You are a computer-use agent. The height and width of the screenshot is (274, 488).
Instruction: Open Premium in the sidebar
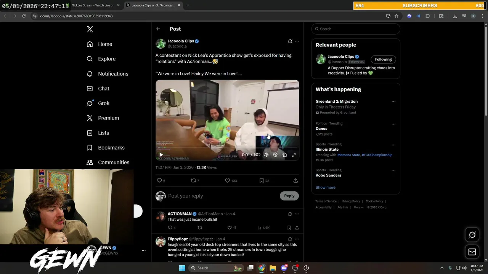(x=103, y=118)
